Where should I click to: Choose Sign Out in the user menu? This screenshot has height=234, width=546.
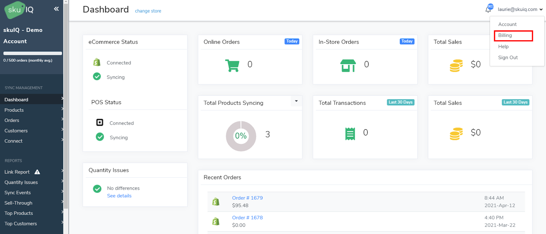click(508, 58)
